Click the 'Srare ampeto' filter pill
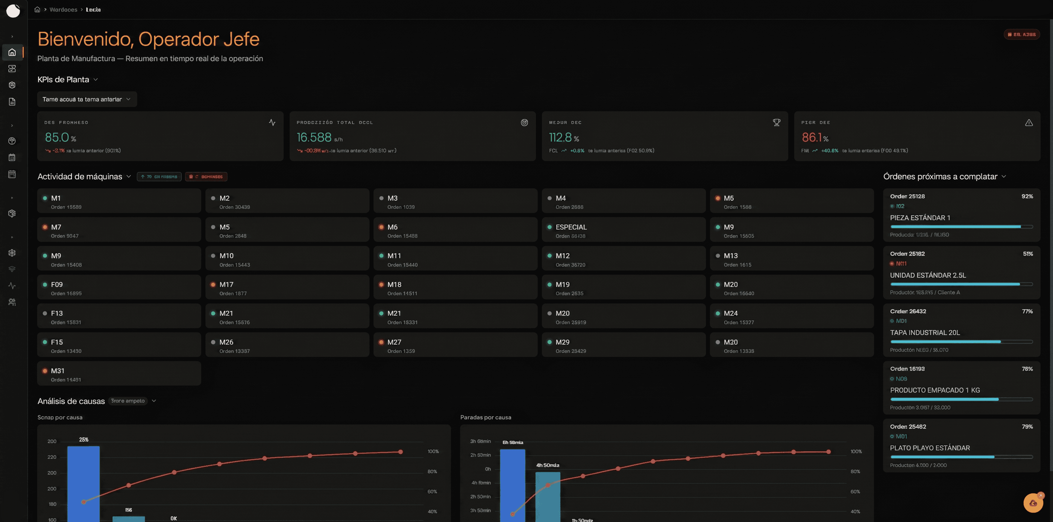Image resolution: width=1053 pixels, height=522 pixels. (128, 401)
